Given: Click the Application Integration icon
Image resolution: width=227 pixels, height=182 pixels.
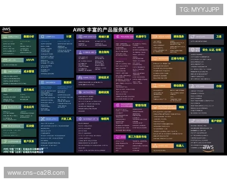Looking at the screenshot, I should pos(5,90).
